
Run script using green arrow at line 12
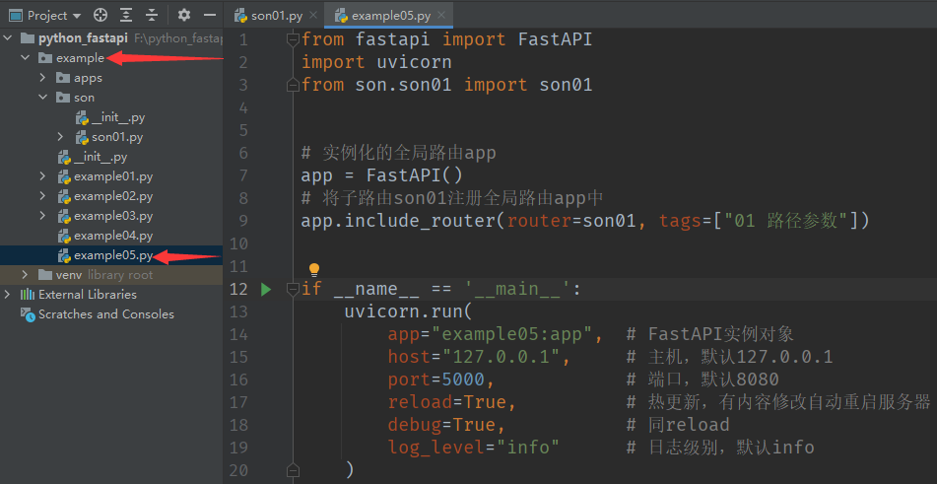265,290
